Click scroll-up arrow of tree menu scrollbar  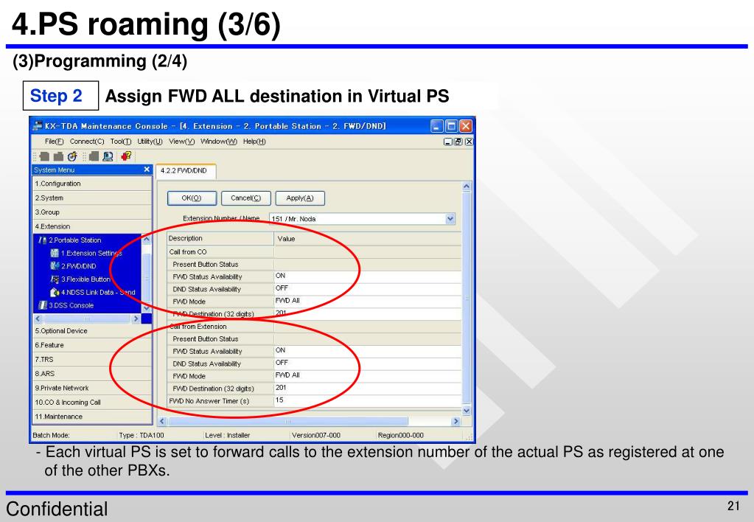point(147,239)
